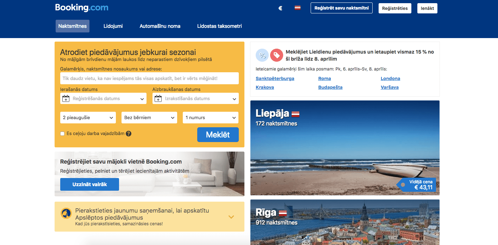Open the '2 pieaugušie' adults dropdown
This screenshot has height=245, width=498.
coord(88,118)
